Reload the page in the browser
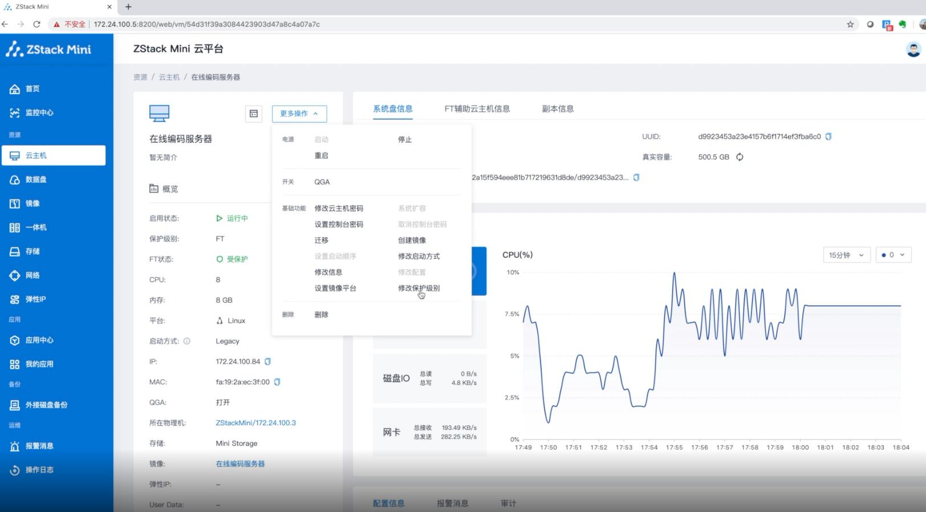This screenshot has height=512, width=926. (37, 25)
